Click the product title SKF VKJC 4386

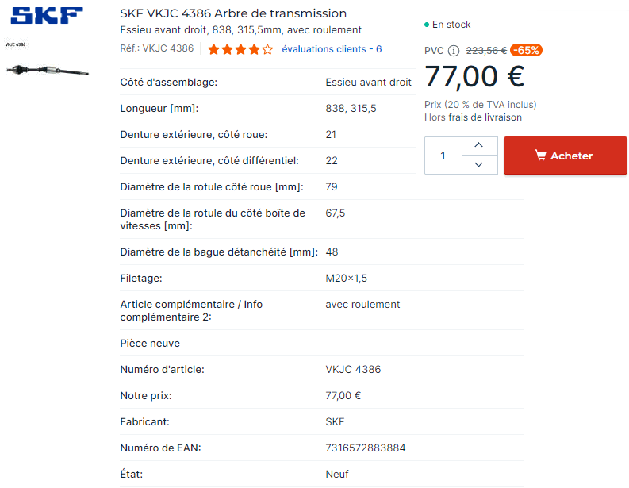pyautogui.click(x=233, y=13)
